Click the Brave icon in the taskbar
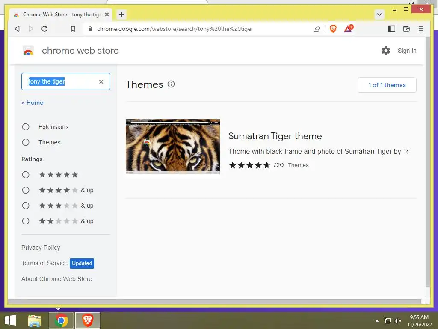Viewport: 438px width, 329px height. coord(88,320)
